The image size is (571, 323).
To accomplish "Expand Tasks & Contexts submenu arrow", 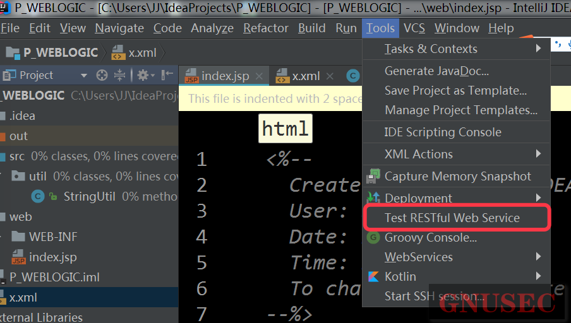I will [539, 48].
